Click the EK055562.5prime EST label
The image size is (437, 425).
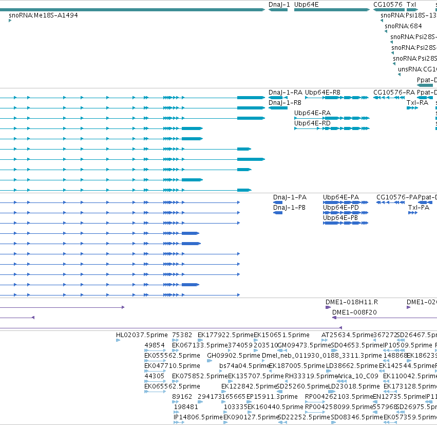(172, 356)
